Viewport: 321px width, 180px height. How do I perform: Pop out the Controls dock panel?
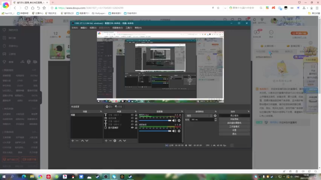[x=248, y=112]
